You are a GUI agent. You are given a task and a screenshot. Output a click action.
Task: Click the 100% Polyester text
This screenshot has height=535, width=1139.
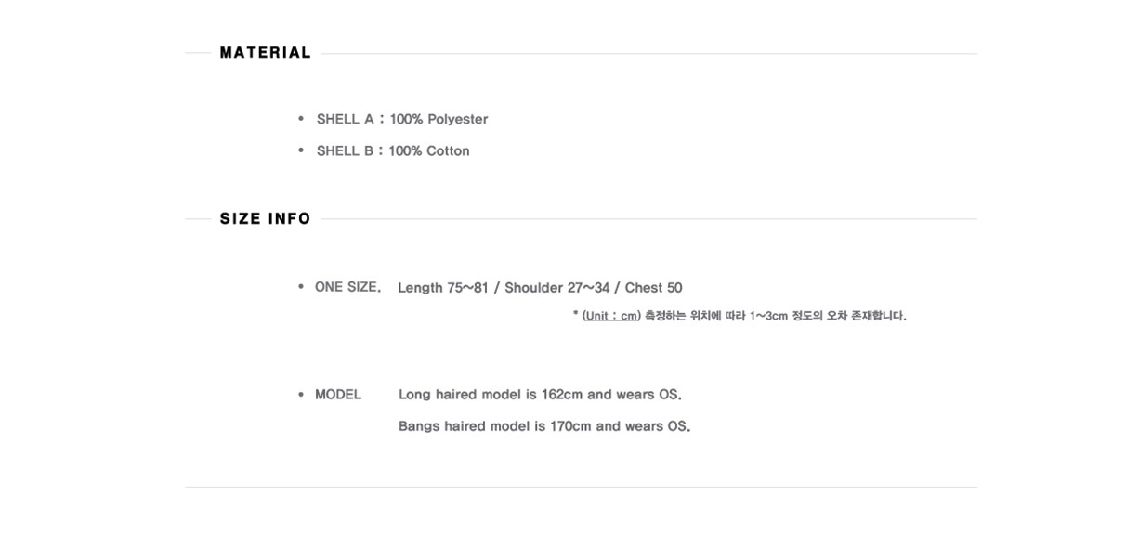point(439,119)
